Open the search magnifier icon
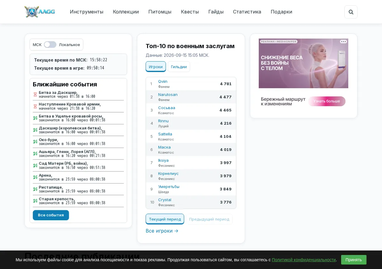 351,12
